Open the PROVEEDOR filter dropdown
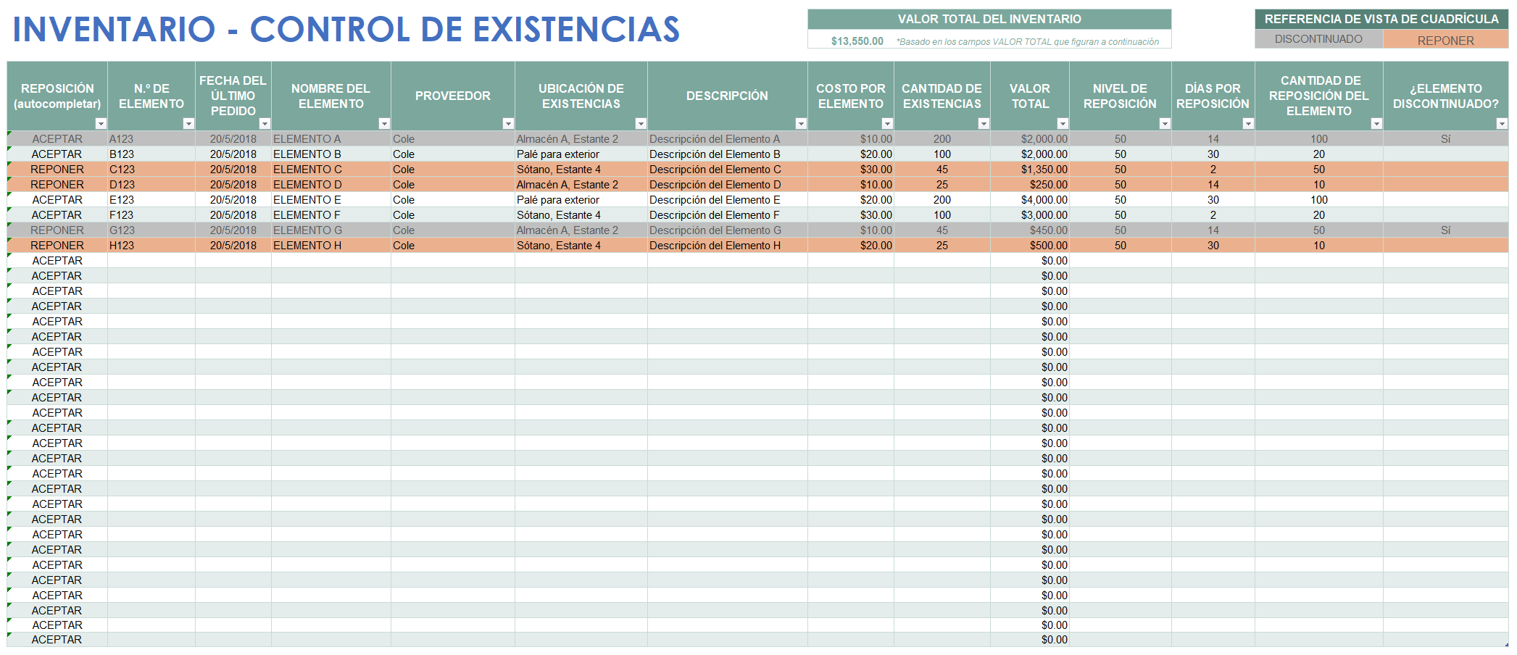The image size is (1517, 655). click(508, 124)
